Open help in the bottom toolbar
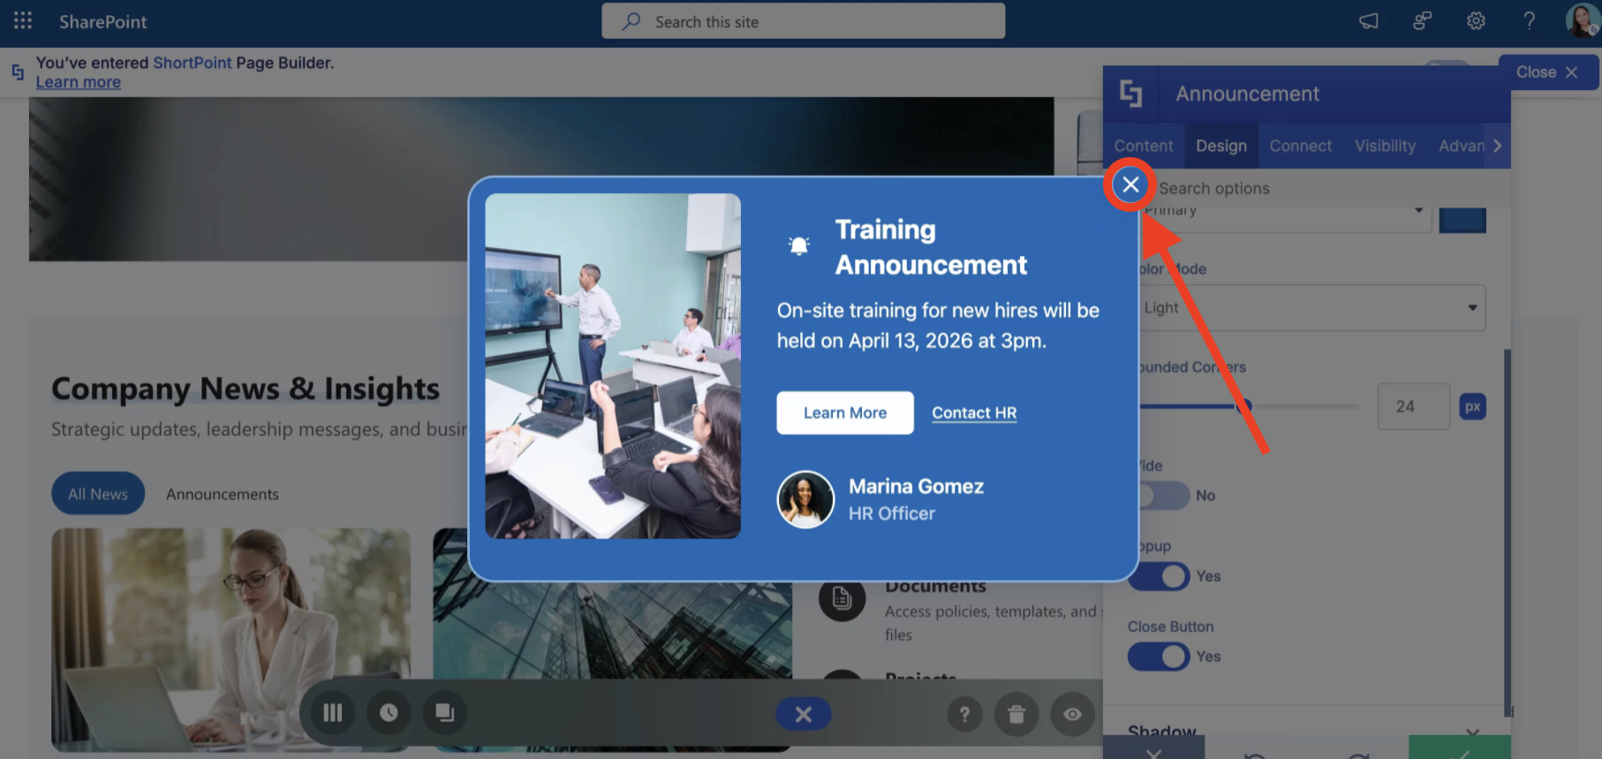This screenshot has width=1602, height=759. pyautogui.click(x=964, y=714)
